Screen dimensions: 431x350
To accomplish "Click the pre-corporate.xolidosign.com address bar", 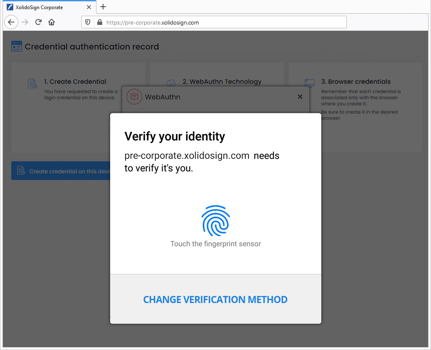I will pos(214,22).
